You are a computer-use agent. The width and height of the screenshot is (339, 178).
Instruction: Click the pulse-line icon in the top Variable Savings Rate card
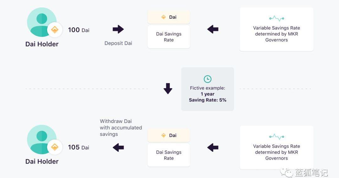[x=277, y=18]
